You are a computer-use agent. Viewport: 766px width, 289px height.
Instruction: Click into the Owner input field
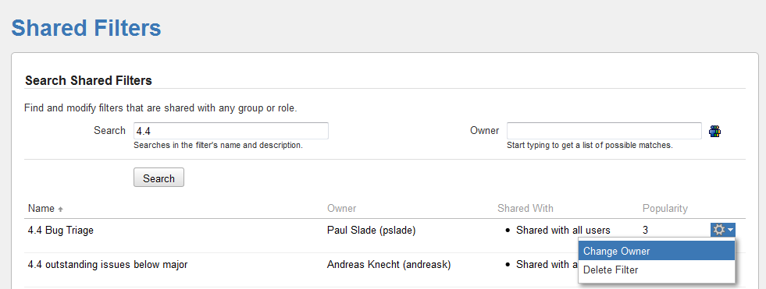click(x=604, y=131)
